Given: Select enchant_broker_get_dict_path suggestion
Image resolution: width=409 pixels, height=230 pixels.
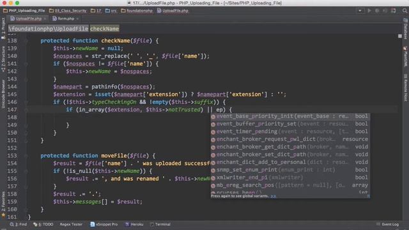Looking at the screenshot, I should pyautogui.click(x=290, y=147).
